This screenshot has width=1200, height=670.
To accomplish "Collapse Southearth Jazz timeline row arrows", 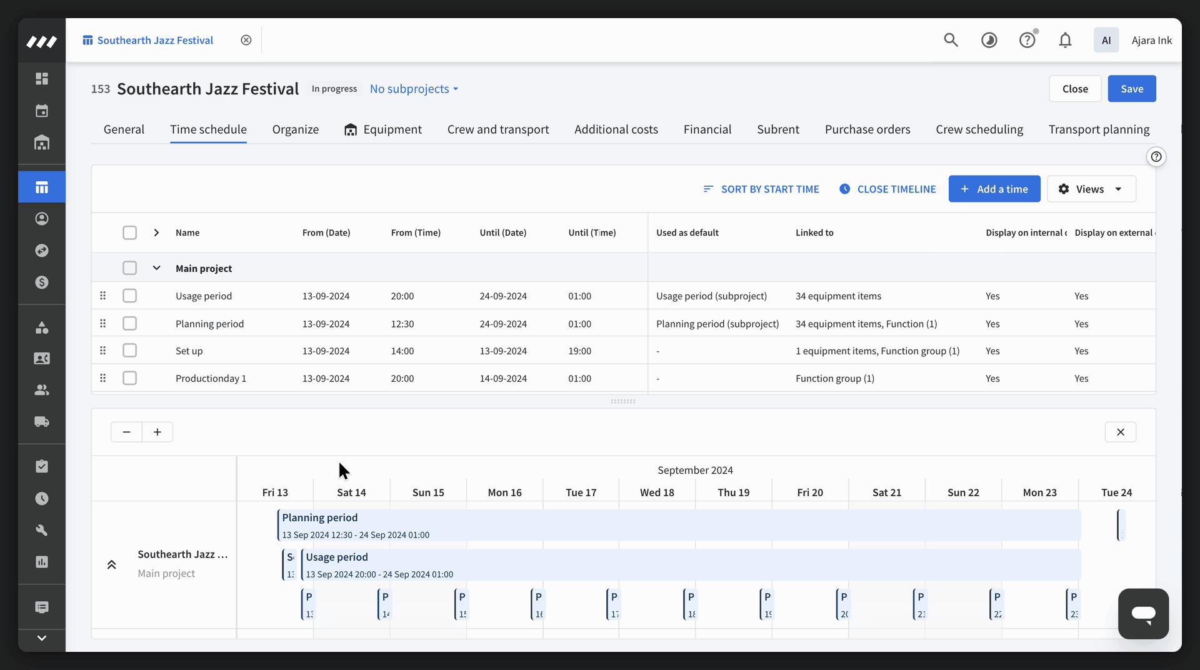I will point(111,564).
